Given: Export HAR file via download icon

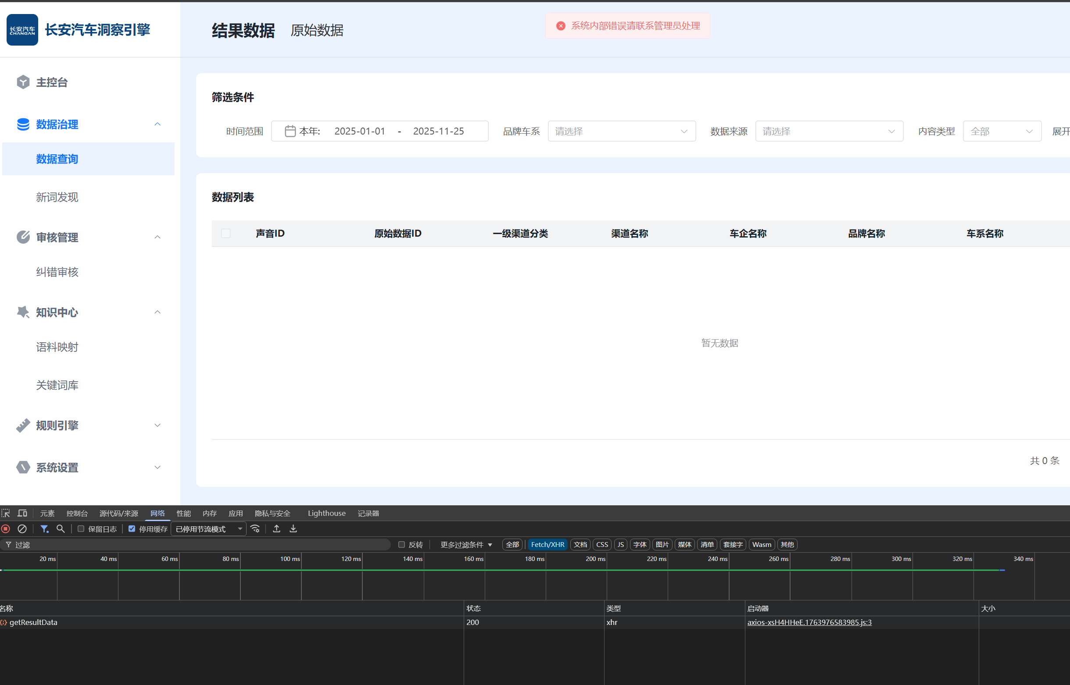Looking at the screenshot, I should [293, 529].
